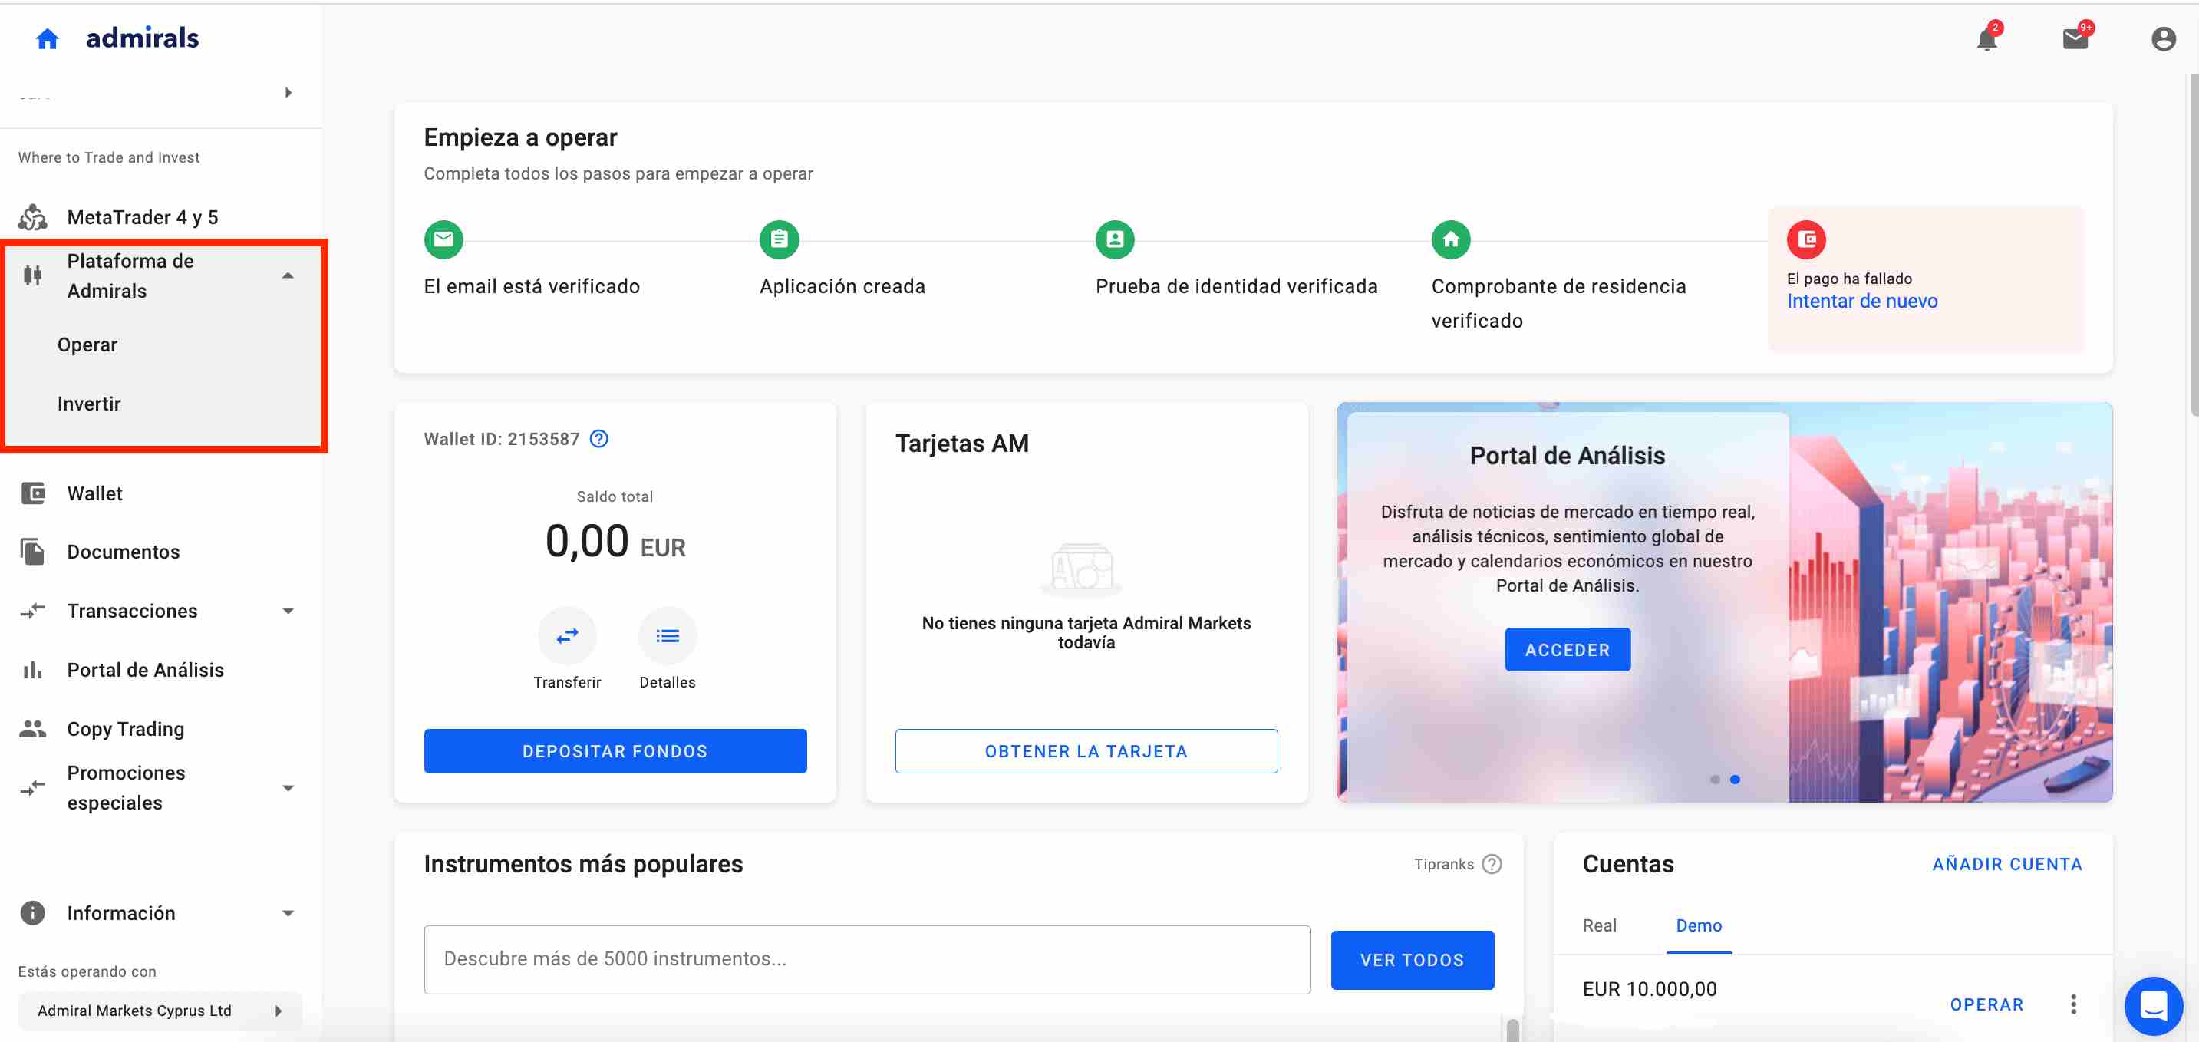Screen dimensions: 2199x1042
Task: Click the Copy Trading people icon
Action: (x=32, y=729)
